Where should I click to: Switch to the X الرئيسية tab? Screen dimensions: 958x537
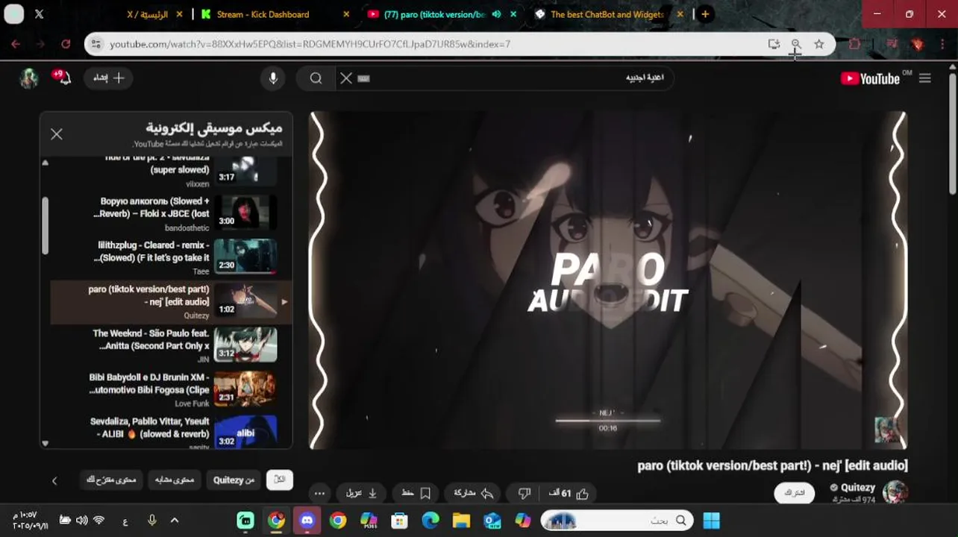click(147, 14)
